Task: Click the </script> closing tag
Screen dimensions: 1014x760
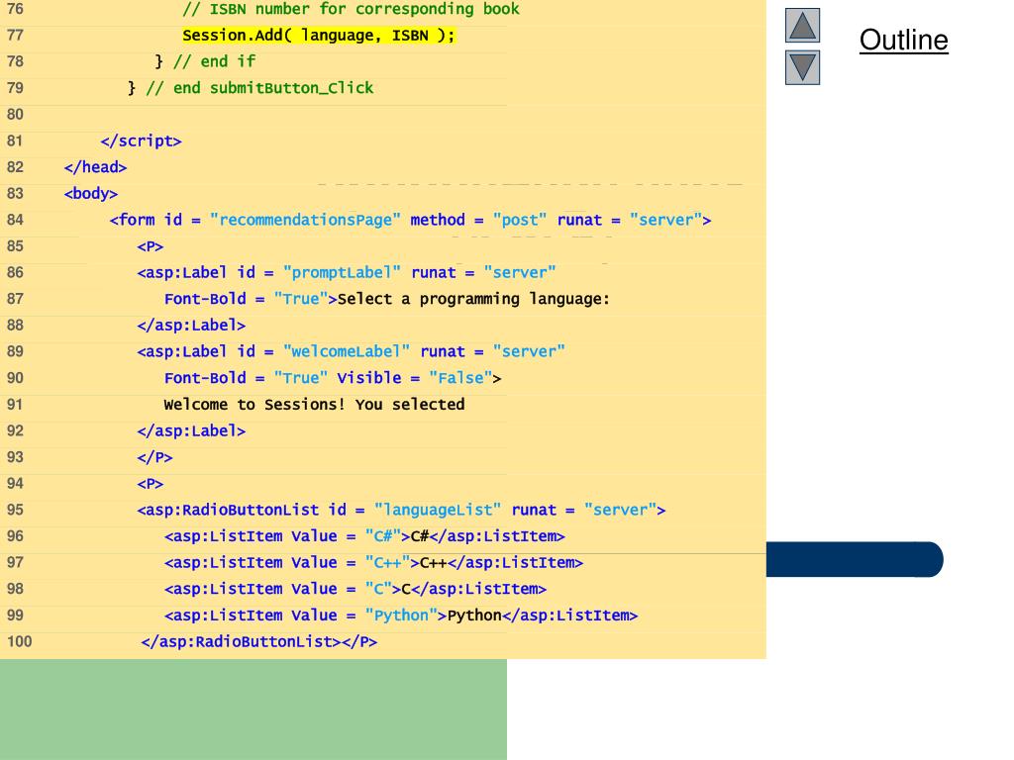Action: click(141, 141)
